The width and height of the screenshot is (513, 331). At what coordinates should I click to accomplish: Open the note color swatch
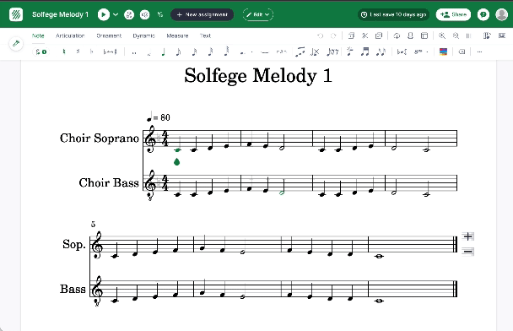pos(443,52)
